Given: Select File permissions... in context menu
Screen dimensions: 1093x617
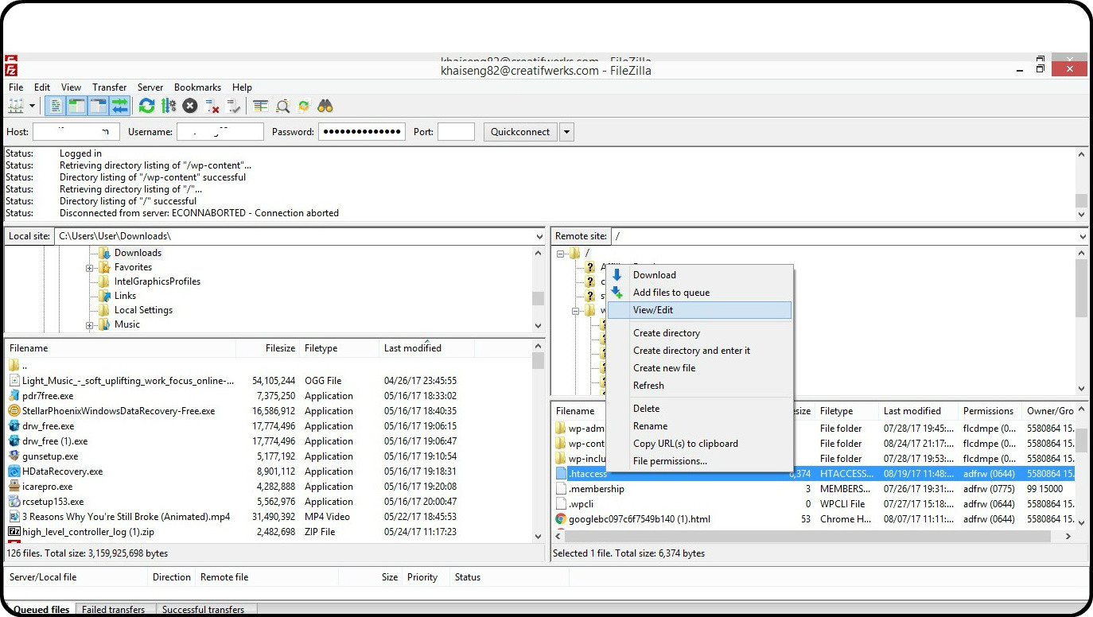Looking at the screenshot, I should pyautogui.click(x=700, y=461).
